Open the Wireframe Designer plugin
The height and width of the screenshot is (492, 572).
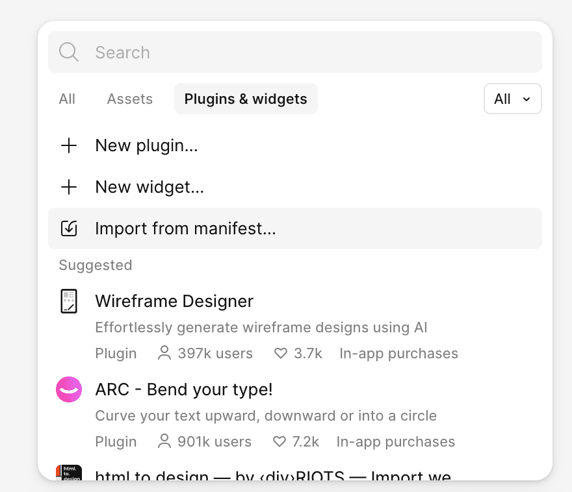click(174, 302)
